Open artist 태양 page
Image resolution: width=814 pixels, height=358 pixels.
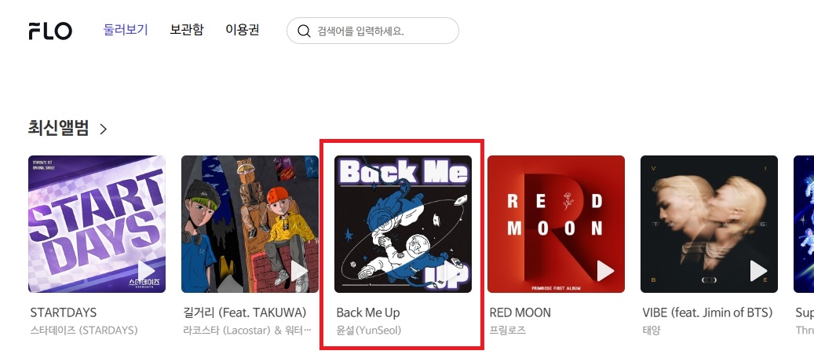[x=651, y=330]
